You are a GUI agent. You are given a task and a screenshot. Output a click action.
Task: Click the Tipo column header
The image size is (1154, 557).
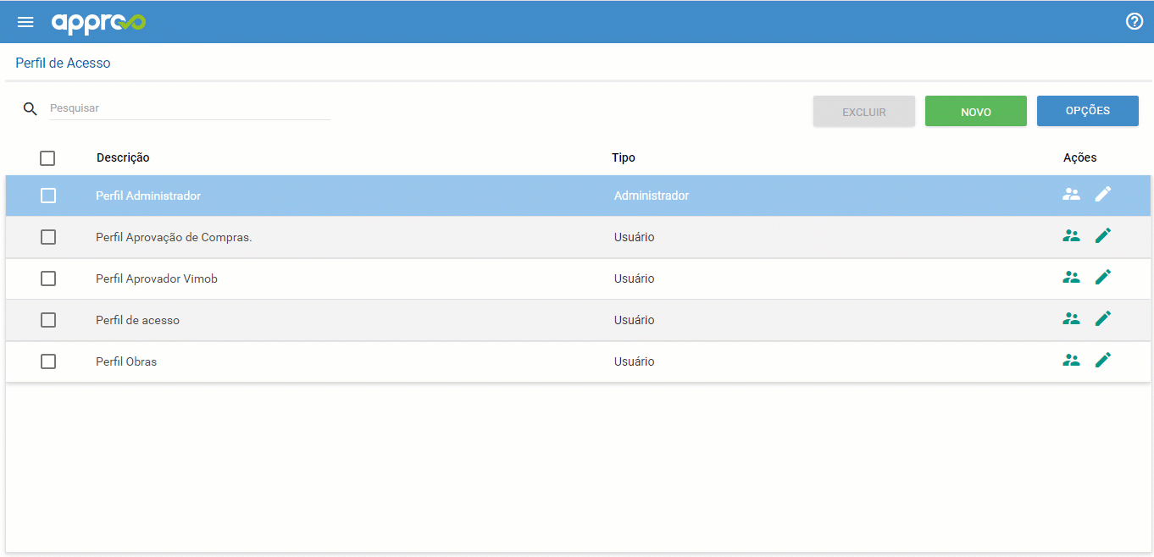624,157
